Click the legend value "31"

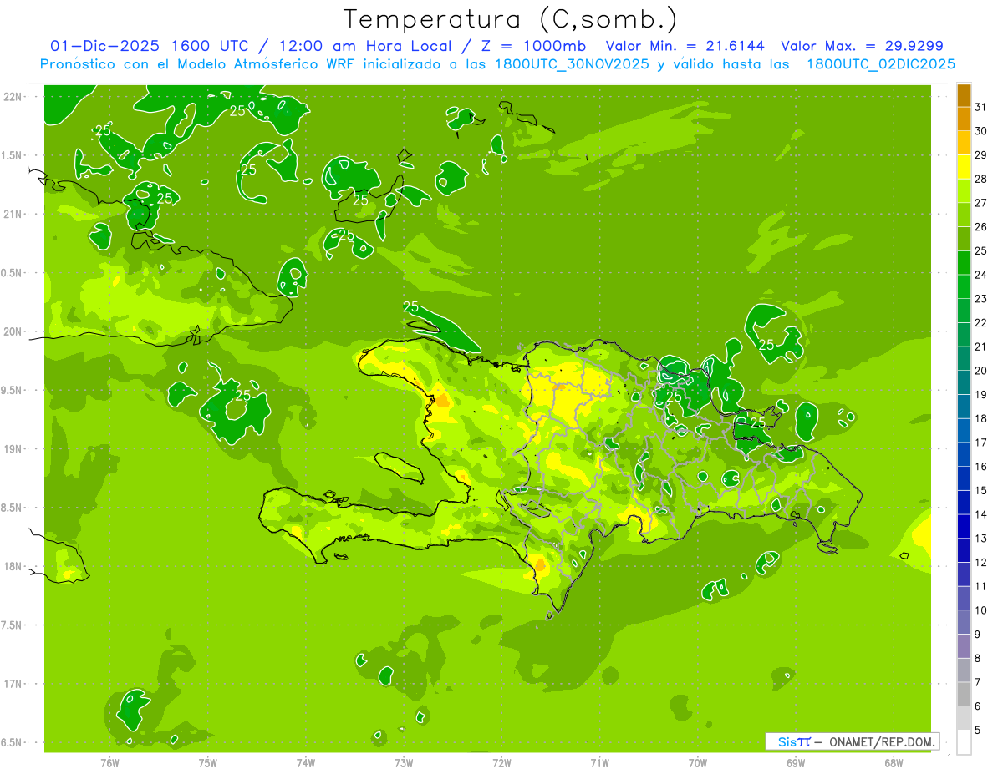(981, 107)
